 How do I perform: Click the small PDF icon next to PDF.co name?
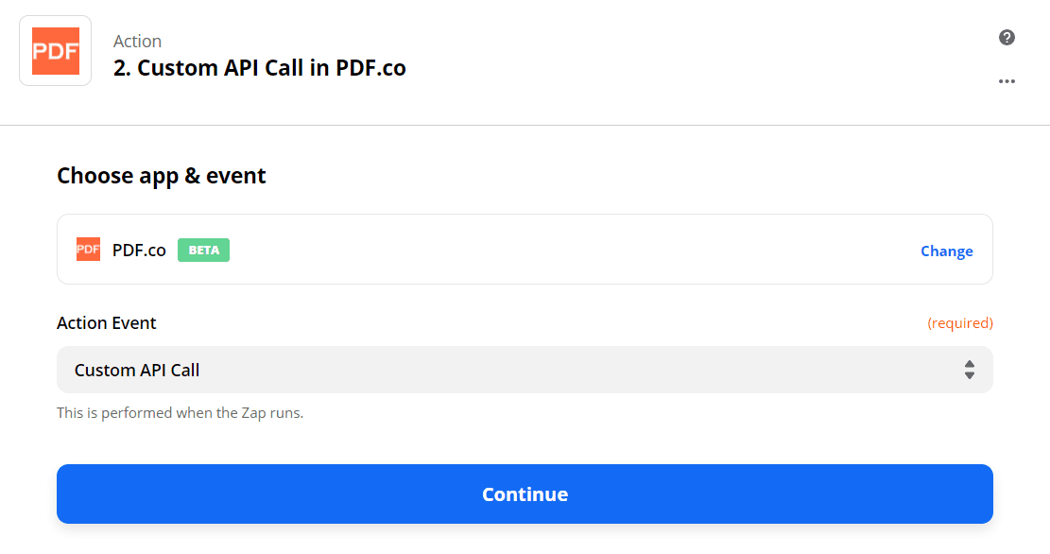(x=87, y=249)
